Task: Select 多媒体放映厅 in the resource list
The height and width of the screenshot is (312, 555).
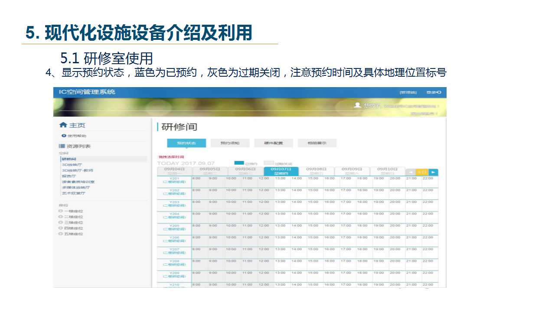Action: (76, 187)
